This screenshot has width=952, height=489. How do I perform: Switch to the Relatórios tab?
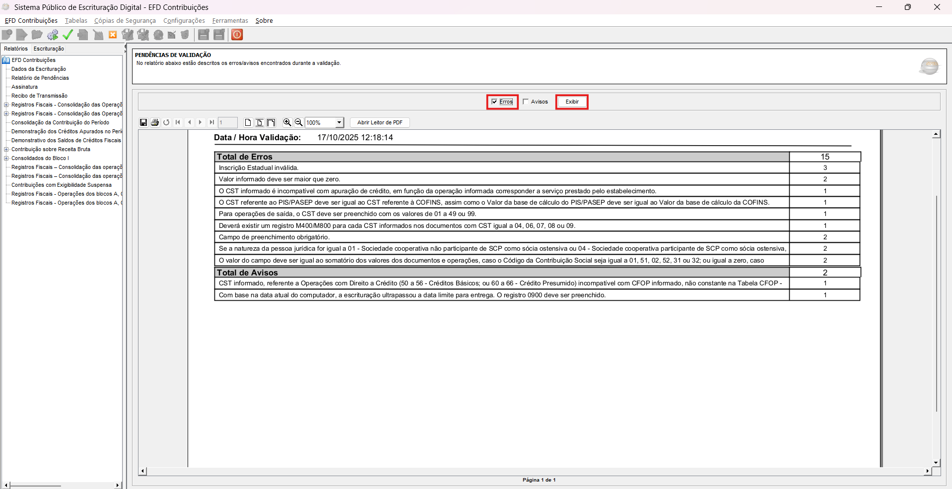click(16, 49)
